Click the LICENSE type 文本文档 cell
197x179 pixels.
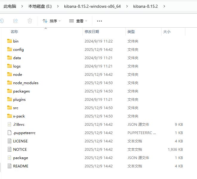pyautogui.click(x=135, y=141)
